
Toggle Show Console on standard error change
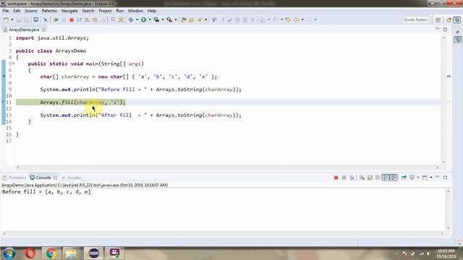(x=394, y=178)
